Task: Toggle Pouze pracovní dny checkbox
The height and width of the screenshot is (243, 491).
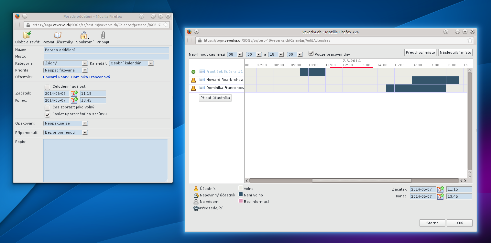Action: (311, 53)
